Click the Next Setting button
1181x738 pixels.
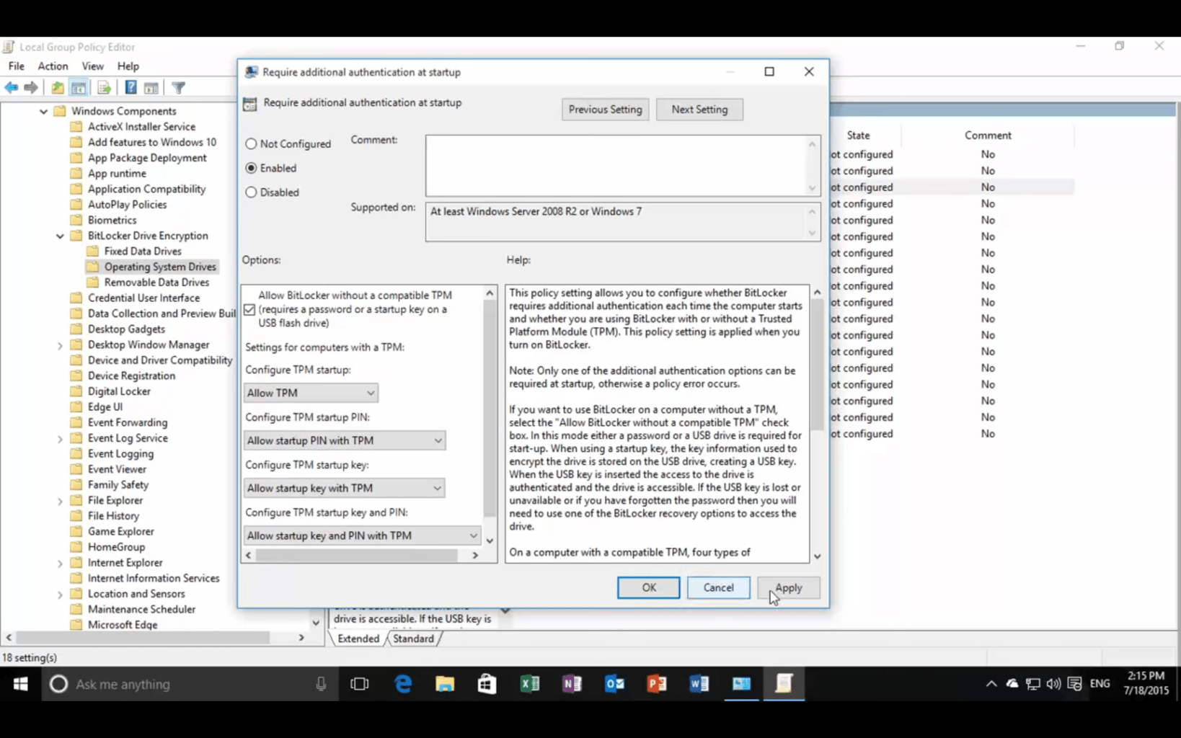[699, 110]
